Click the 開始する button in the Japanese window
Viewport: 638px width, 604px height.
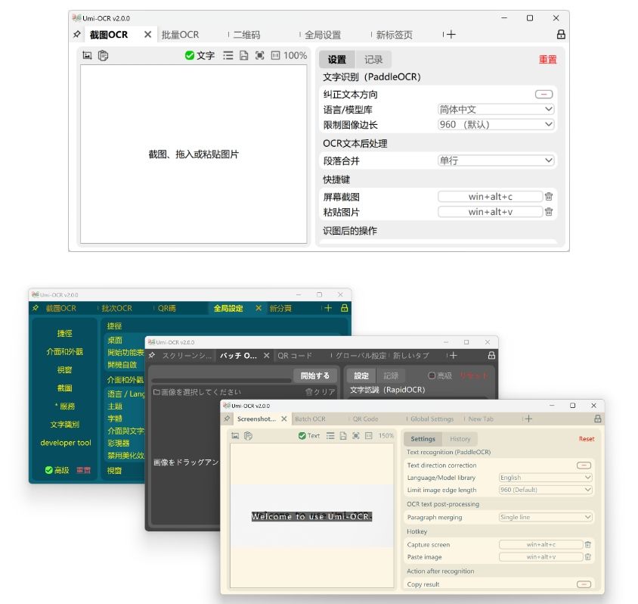tap(314, 375)
